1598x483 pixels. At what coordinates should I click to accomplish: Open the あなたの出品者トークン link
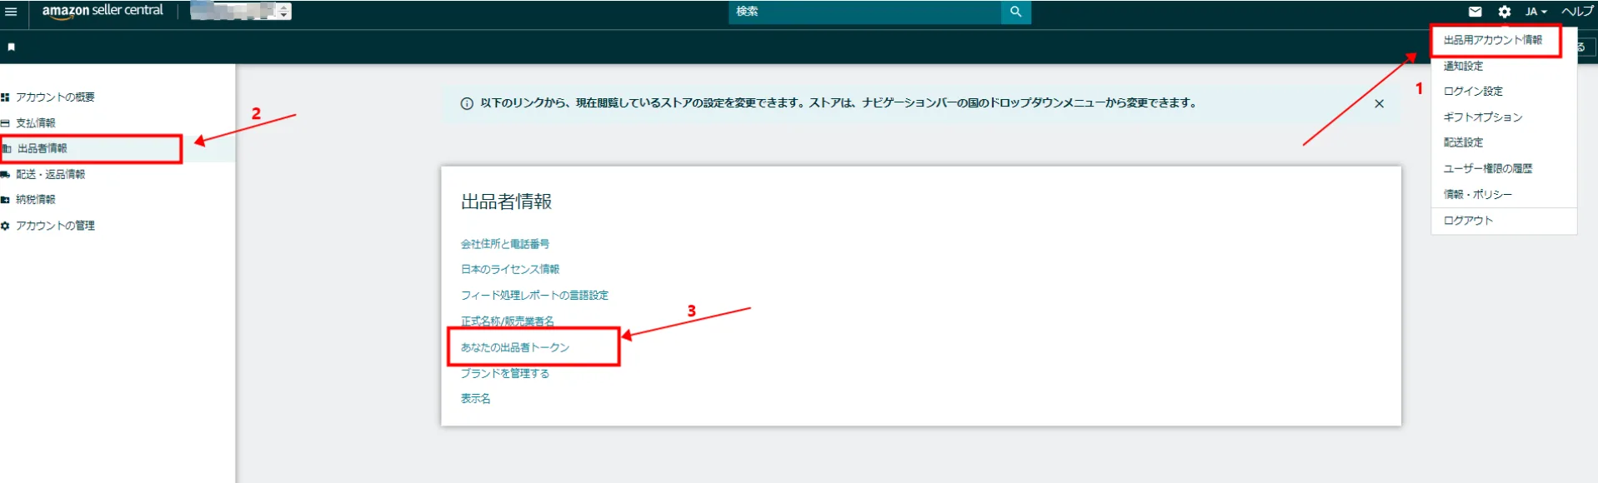point(515,347)
